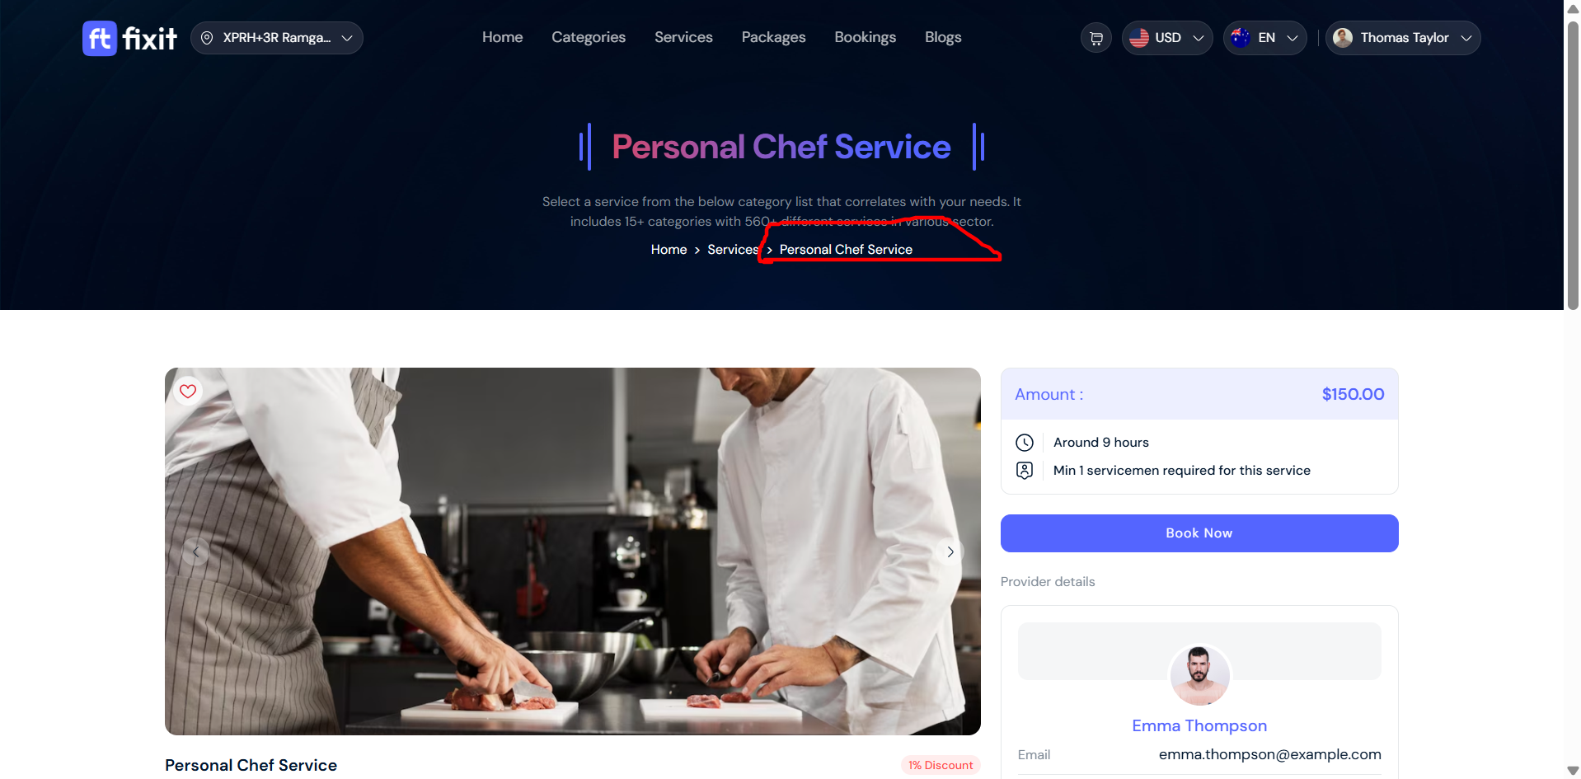
Task: Open the Packages menu item
Action: tap(773, 37)
